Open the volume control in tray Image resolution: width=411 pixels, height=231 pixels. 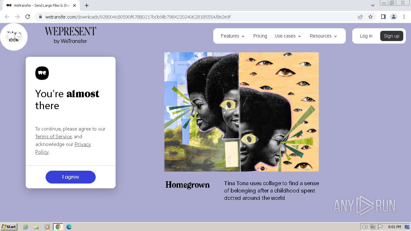point(365,227)
